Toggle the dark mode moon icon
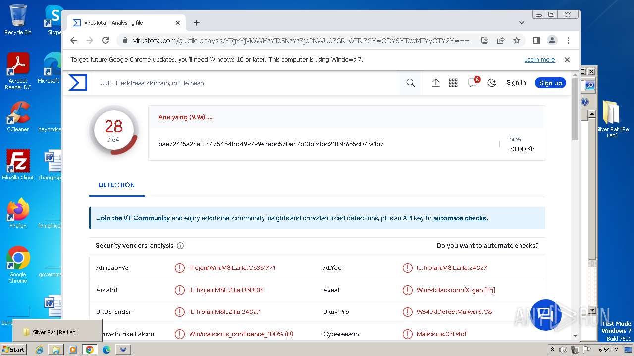Screen dimensions: 634x356 click(492, 83)
